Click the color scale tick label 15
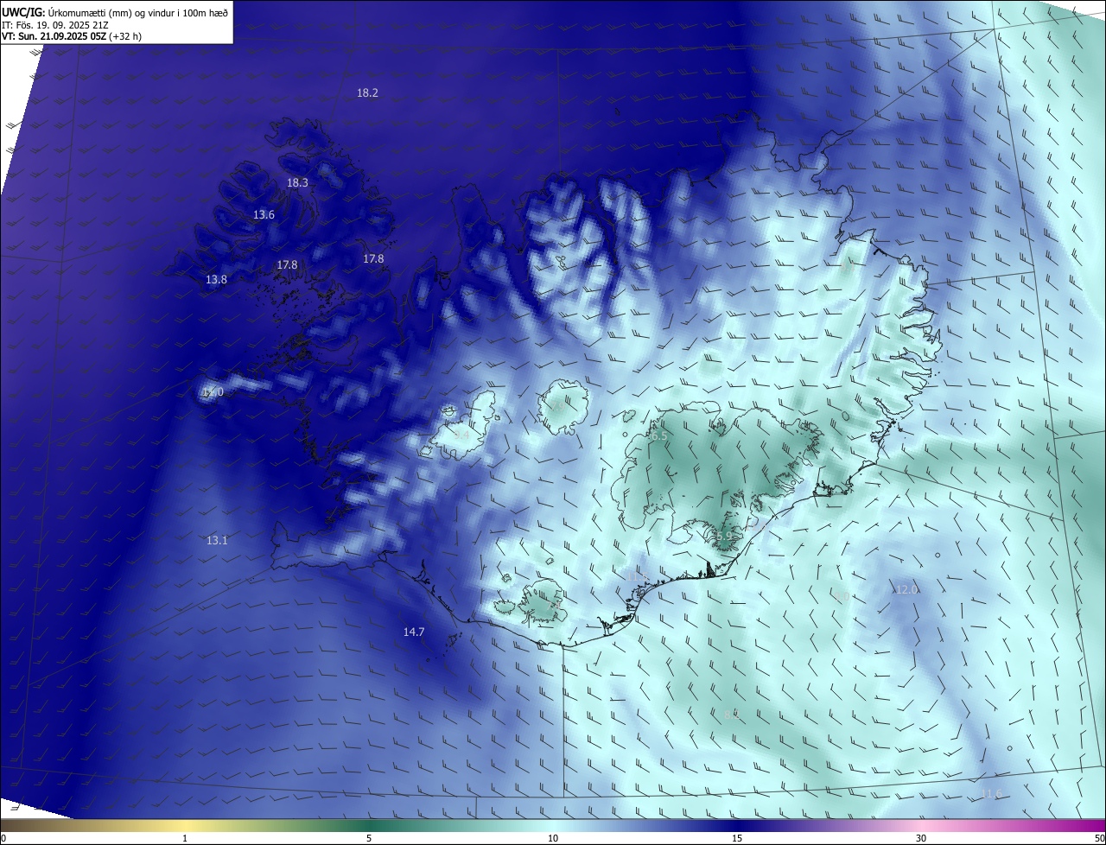The image size is (1106, 845). 737,839
